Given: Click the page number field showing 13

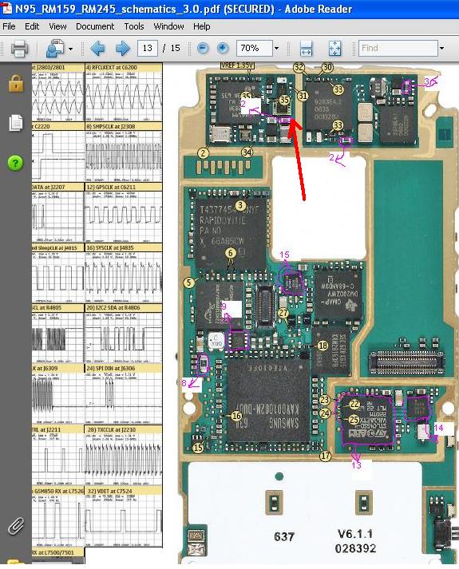Looking at the screenshot, I should (x=148, y=48).
